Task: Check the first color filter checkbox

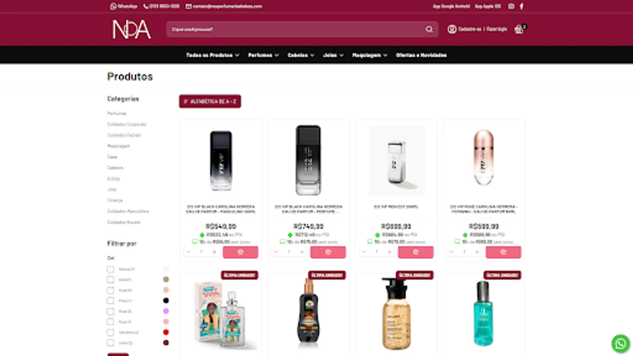Action: point(110,269)
